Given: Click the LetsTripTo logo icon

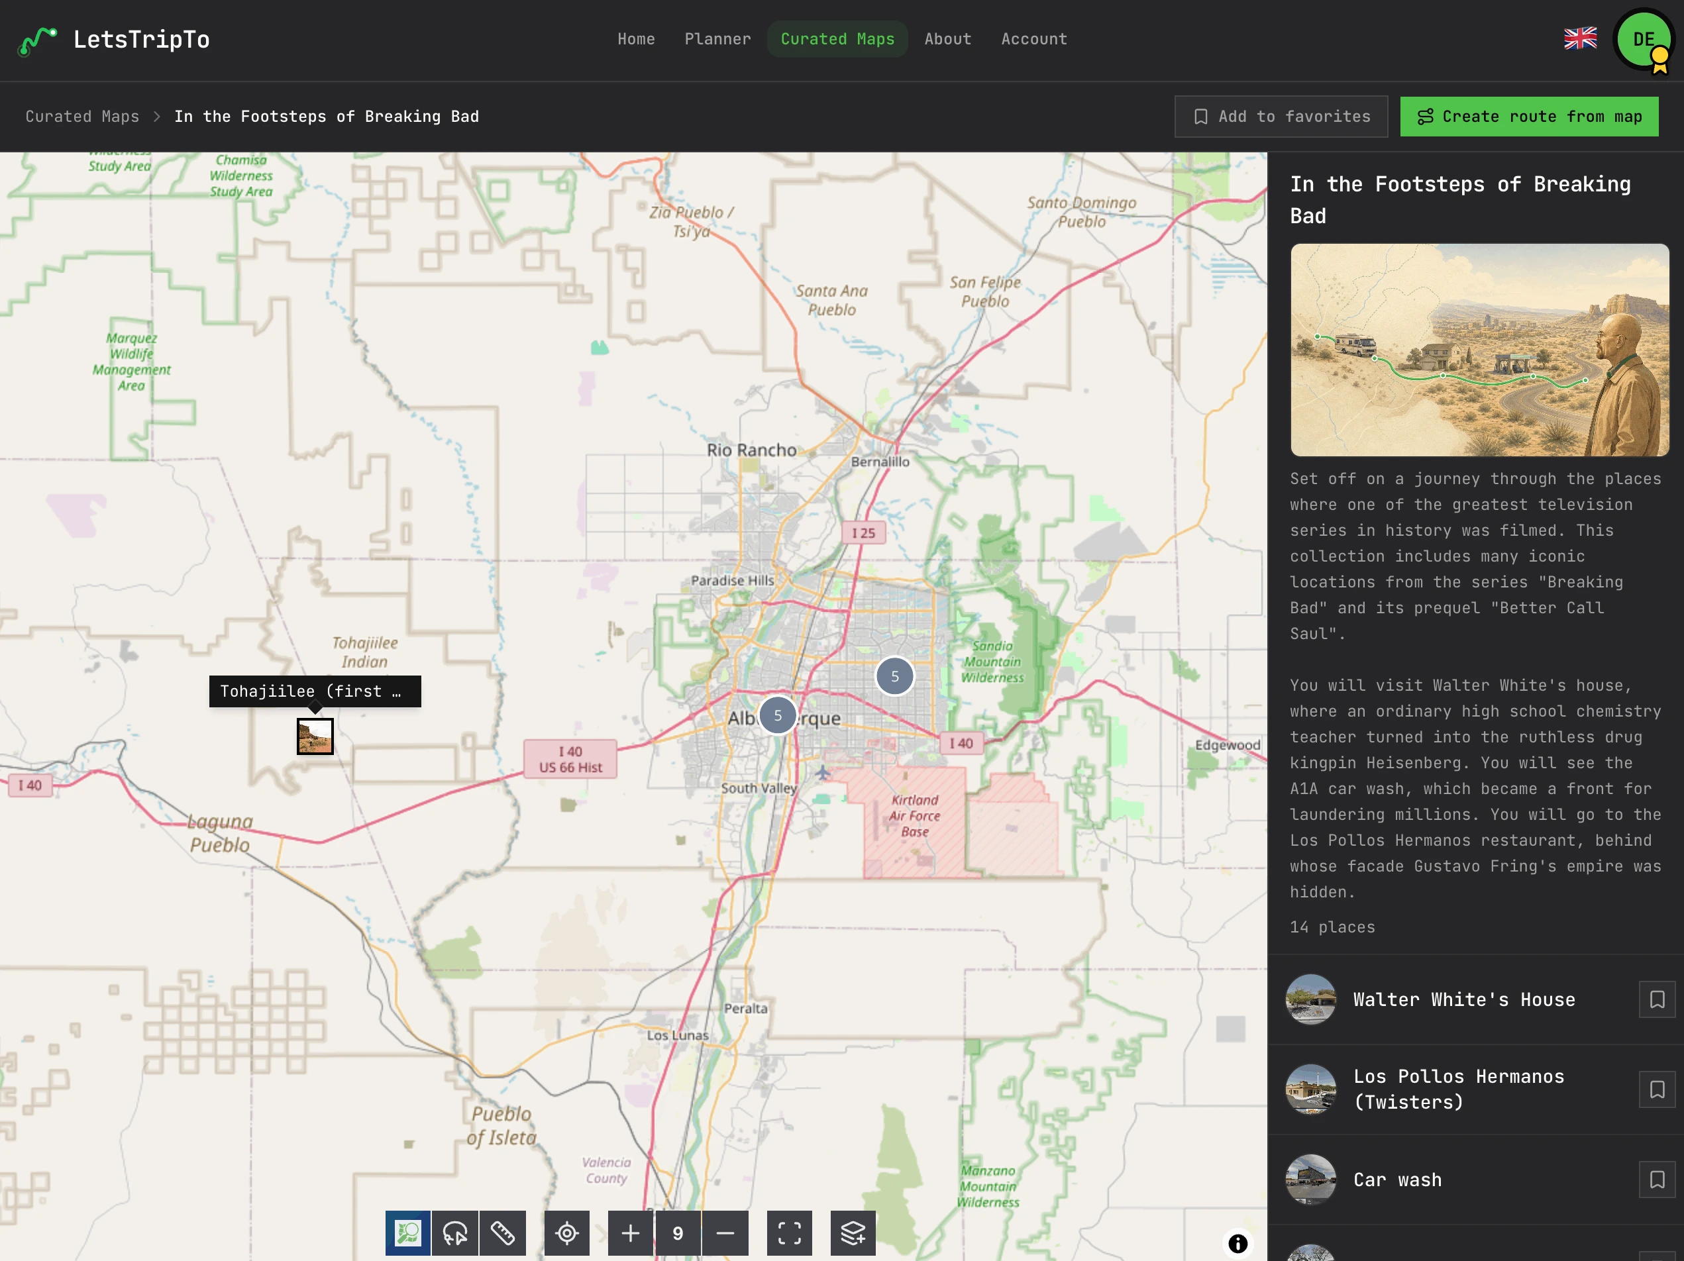Looking at the screenshot, I should tap(37, 40).
